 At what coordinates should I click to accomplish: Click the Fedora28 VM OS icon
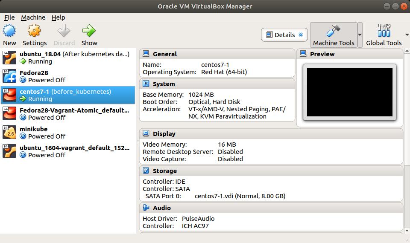point(9,76)
